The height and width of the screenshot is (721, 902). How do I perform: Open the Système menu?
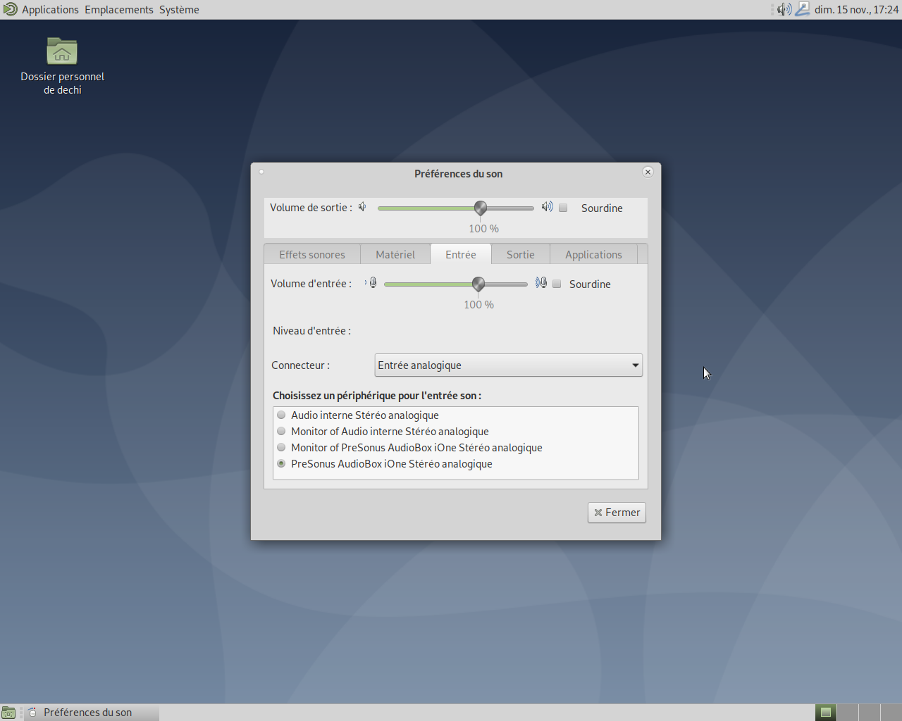pos(179,10)
